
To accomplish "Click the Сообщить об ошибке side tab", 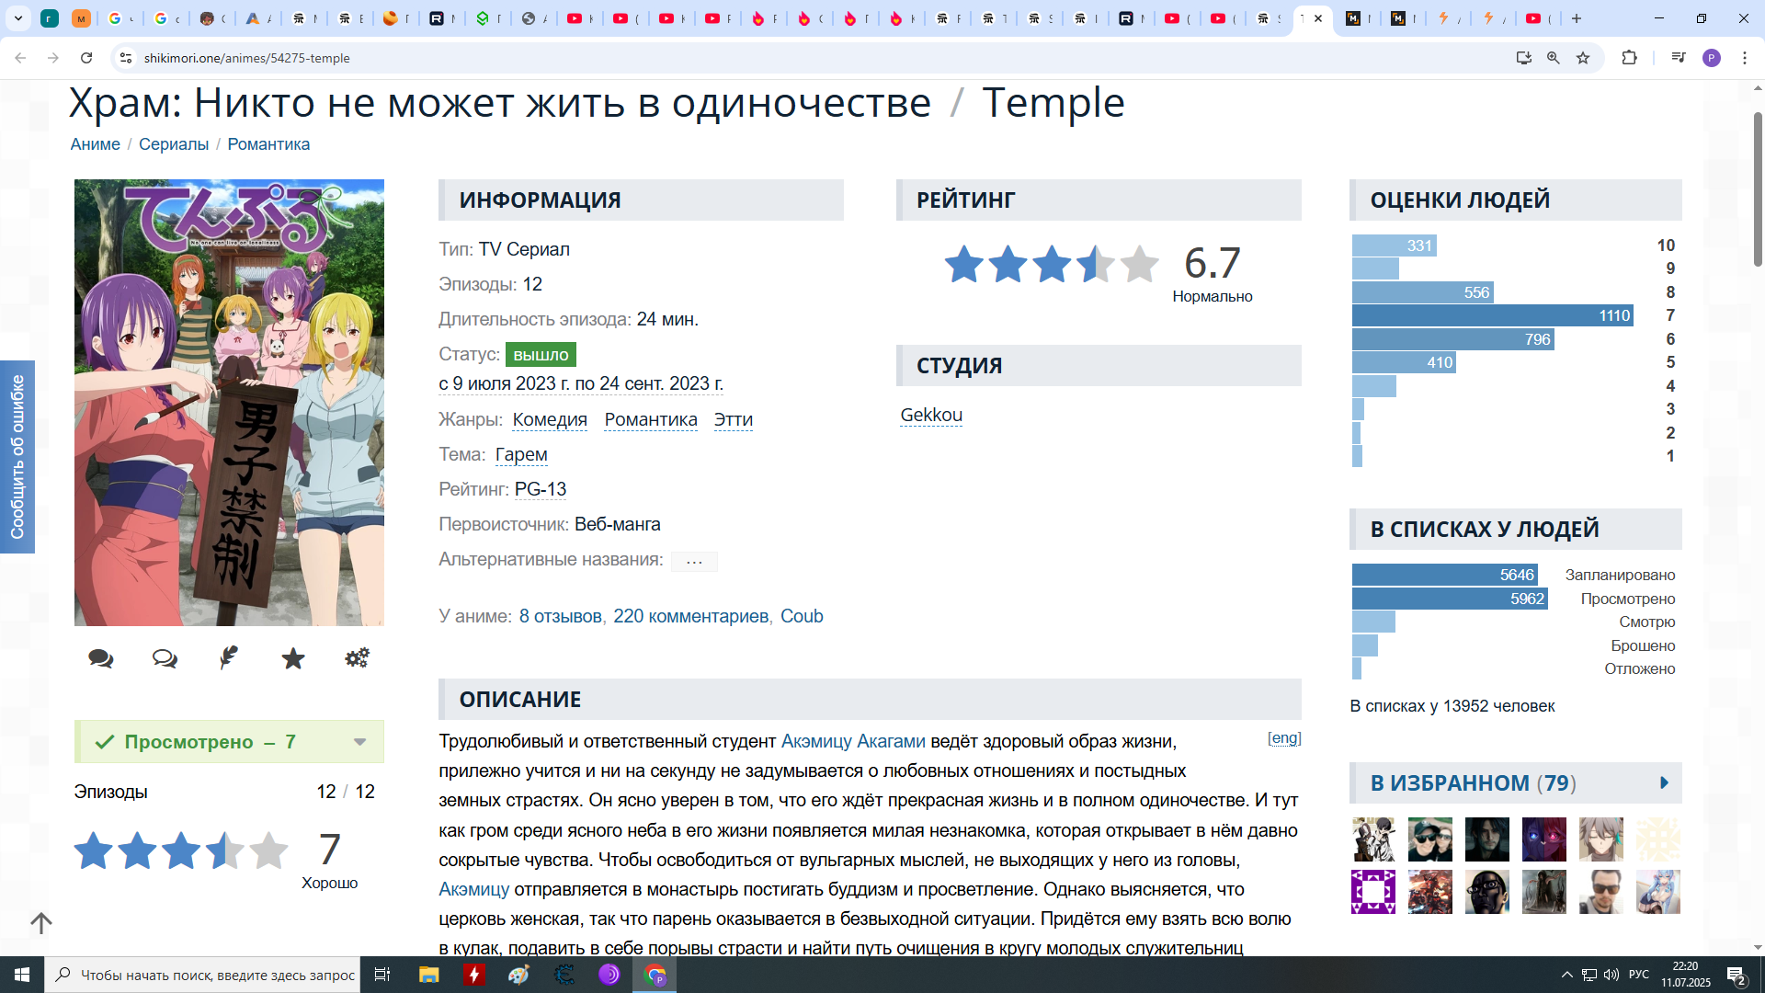I will tap(17, 457).
